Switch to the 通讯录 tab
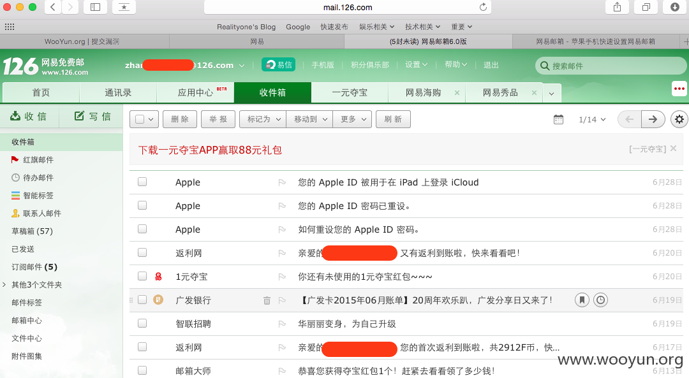 (x=118, y=92)
